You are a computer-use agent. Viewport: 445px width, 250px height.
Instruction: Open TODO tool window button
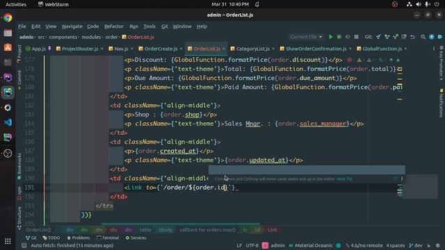pos(51,237)
